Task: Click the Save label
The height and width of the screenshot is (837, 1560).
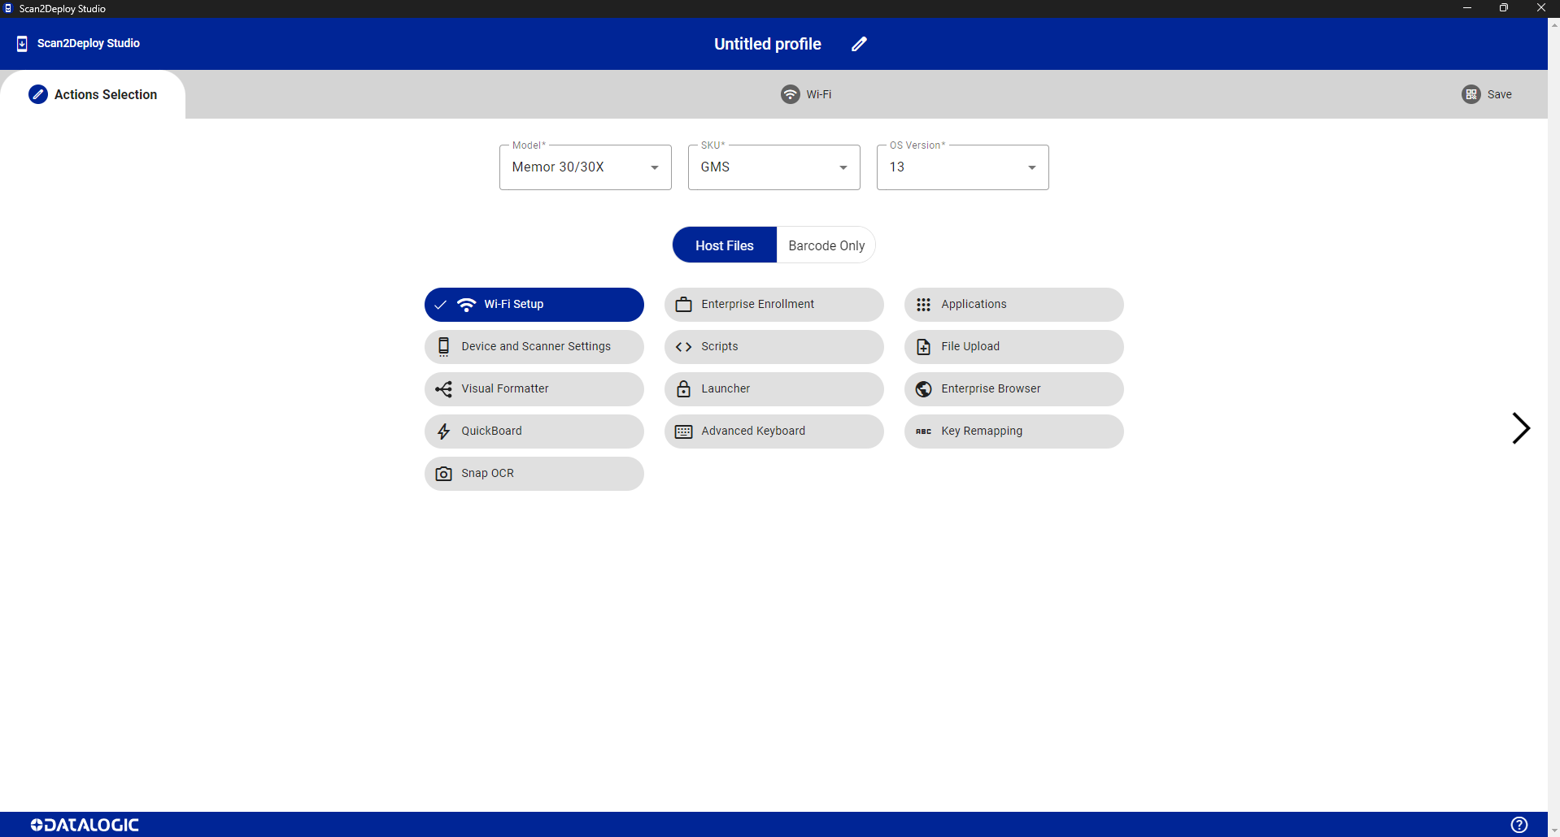Action: pos(1499,94)
